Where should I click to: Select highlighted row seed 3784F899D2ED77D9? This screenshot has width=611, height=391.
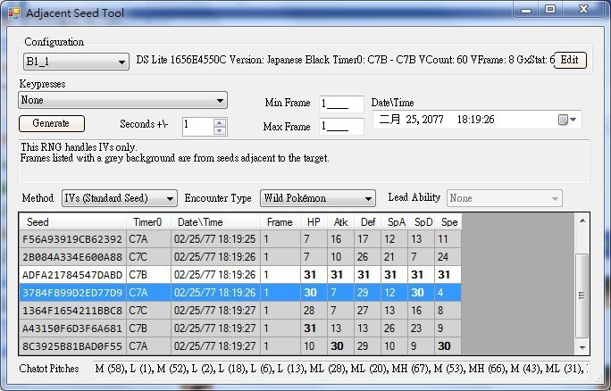(x=240, y=293)
